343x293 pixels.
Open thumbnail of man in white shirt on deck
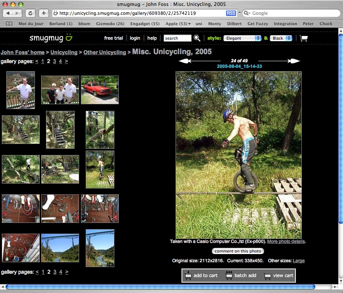20,90
